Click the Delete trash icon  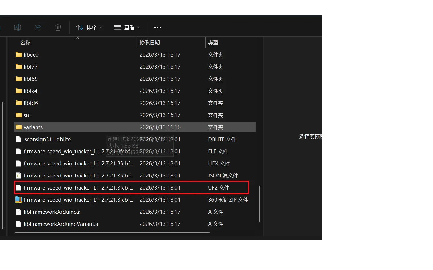pos(58,27)
